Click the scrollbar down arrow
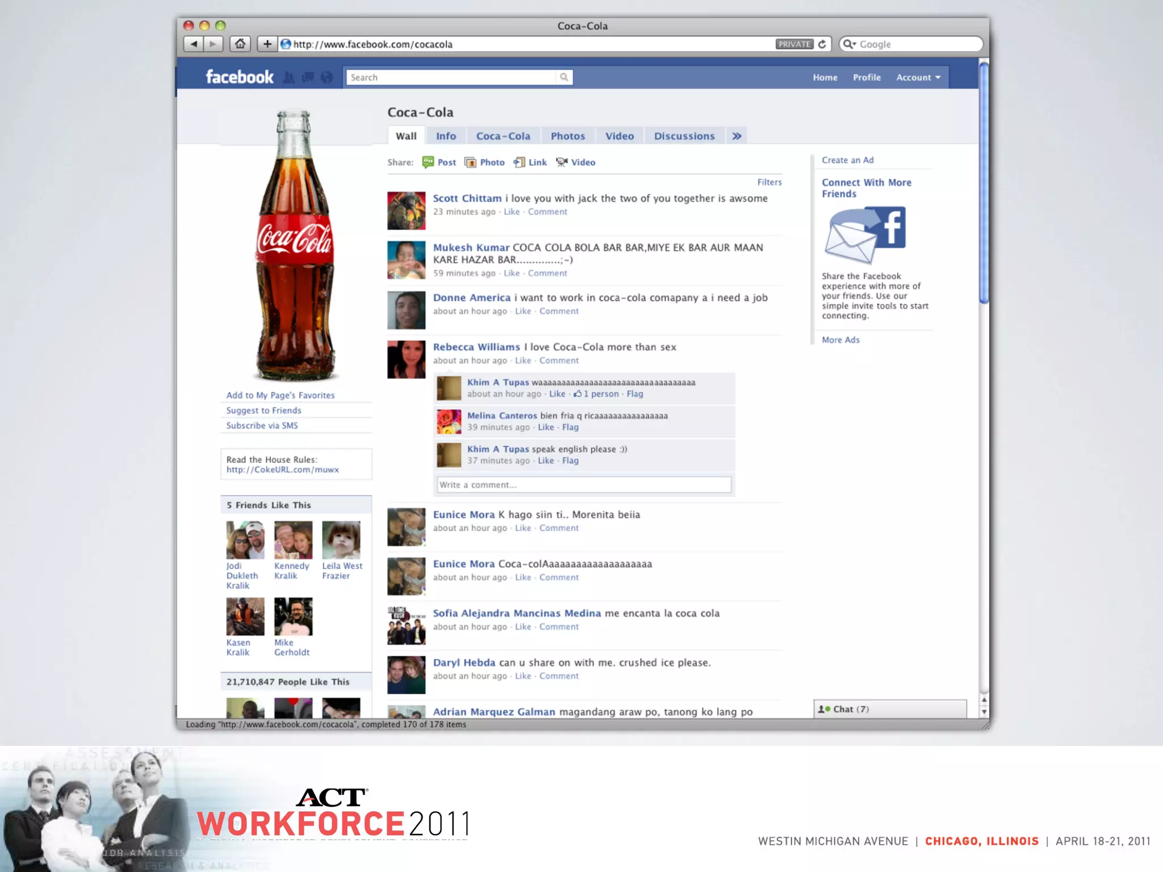The width and height of the screenshot is (1163, 872). click(984, 712)
